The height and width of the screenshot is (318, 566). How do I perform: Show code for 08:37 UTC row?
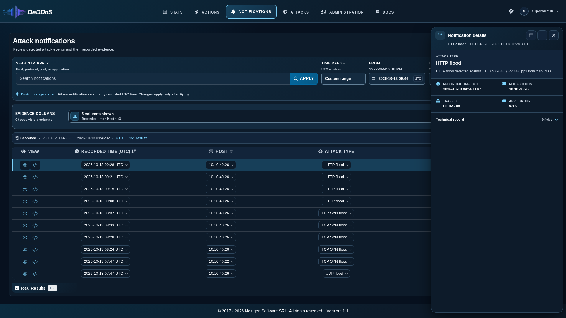click(35, 213)
